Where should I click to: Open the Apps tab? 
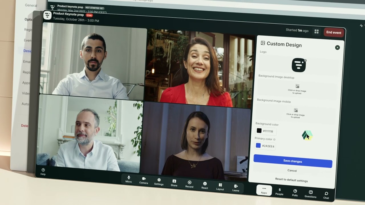click(x=264, y=190)
